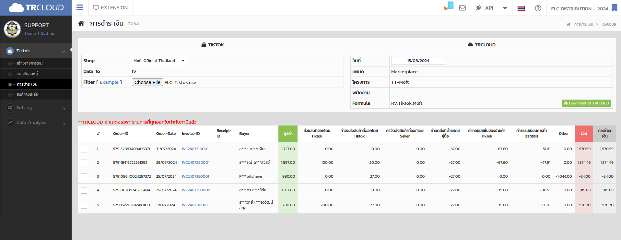
Task: Click the TT-Moft project value
Action: pyautogui.click(x=400, y=82)
